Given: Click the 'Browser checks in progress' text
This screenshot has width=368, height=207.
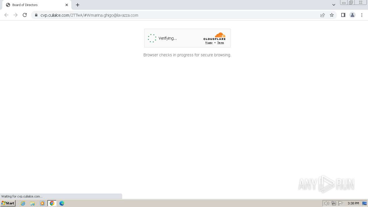Looking at the screenshot, I should click(187, 55).
